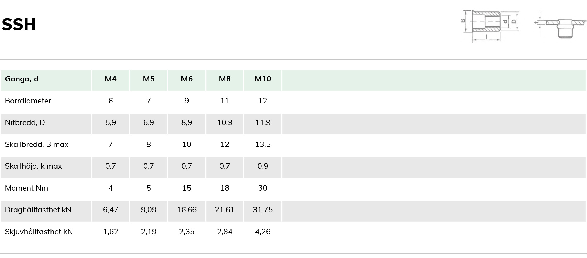587x258 pixels.
Task: Select the M6 column header
Action: (x=187, y=79)
